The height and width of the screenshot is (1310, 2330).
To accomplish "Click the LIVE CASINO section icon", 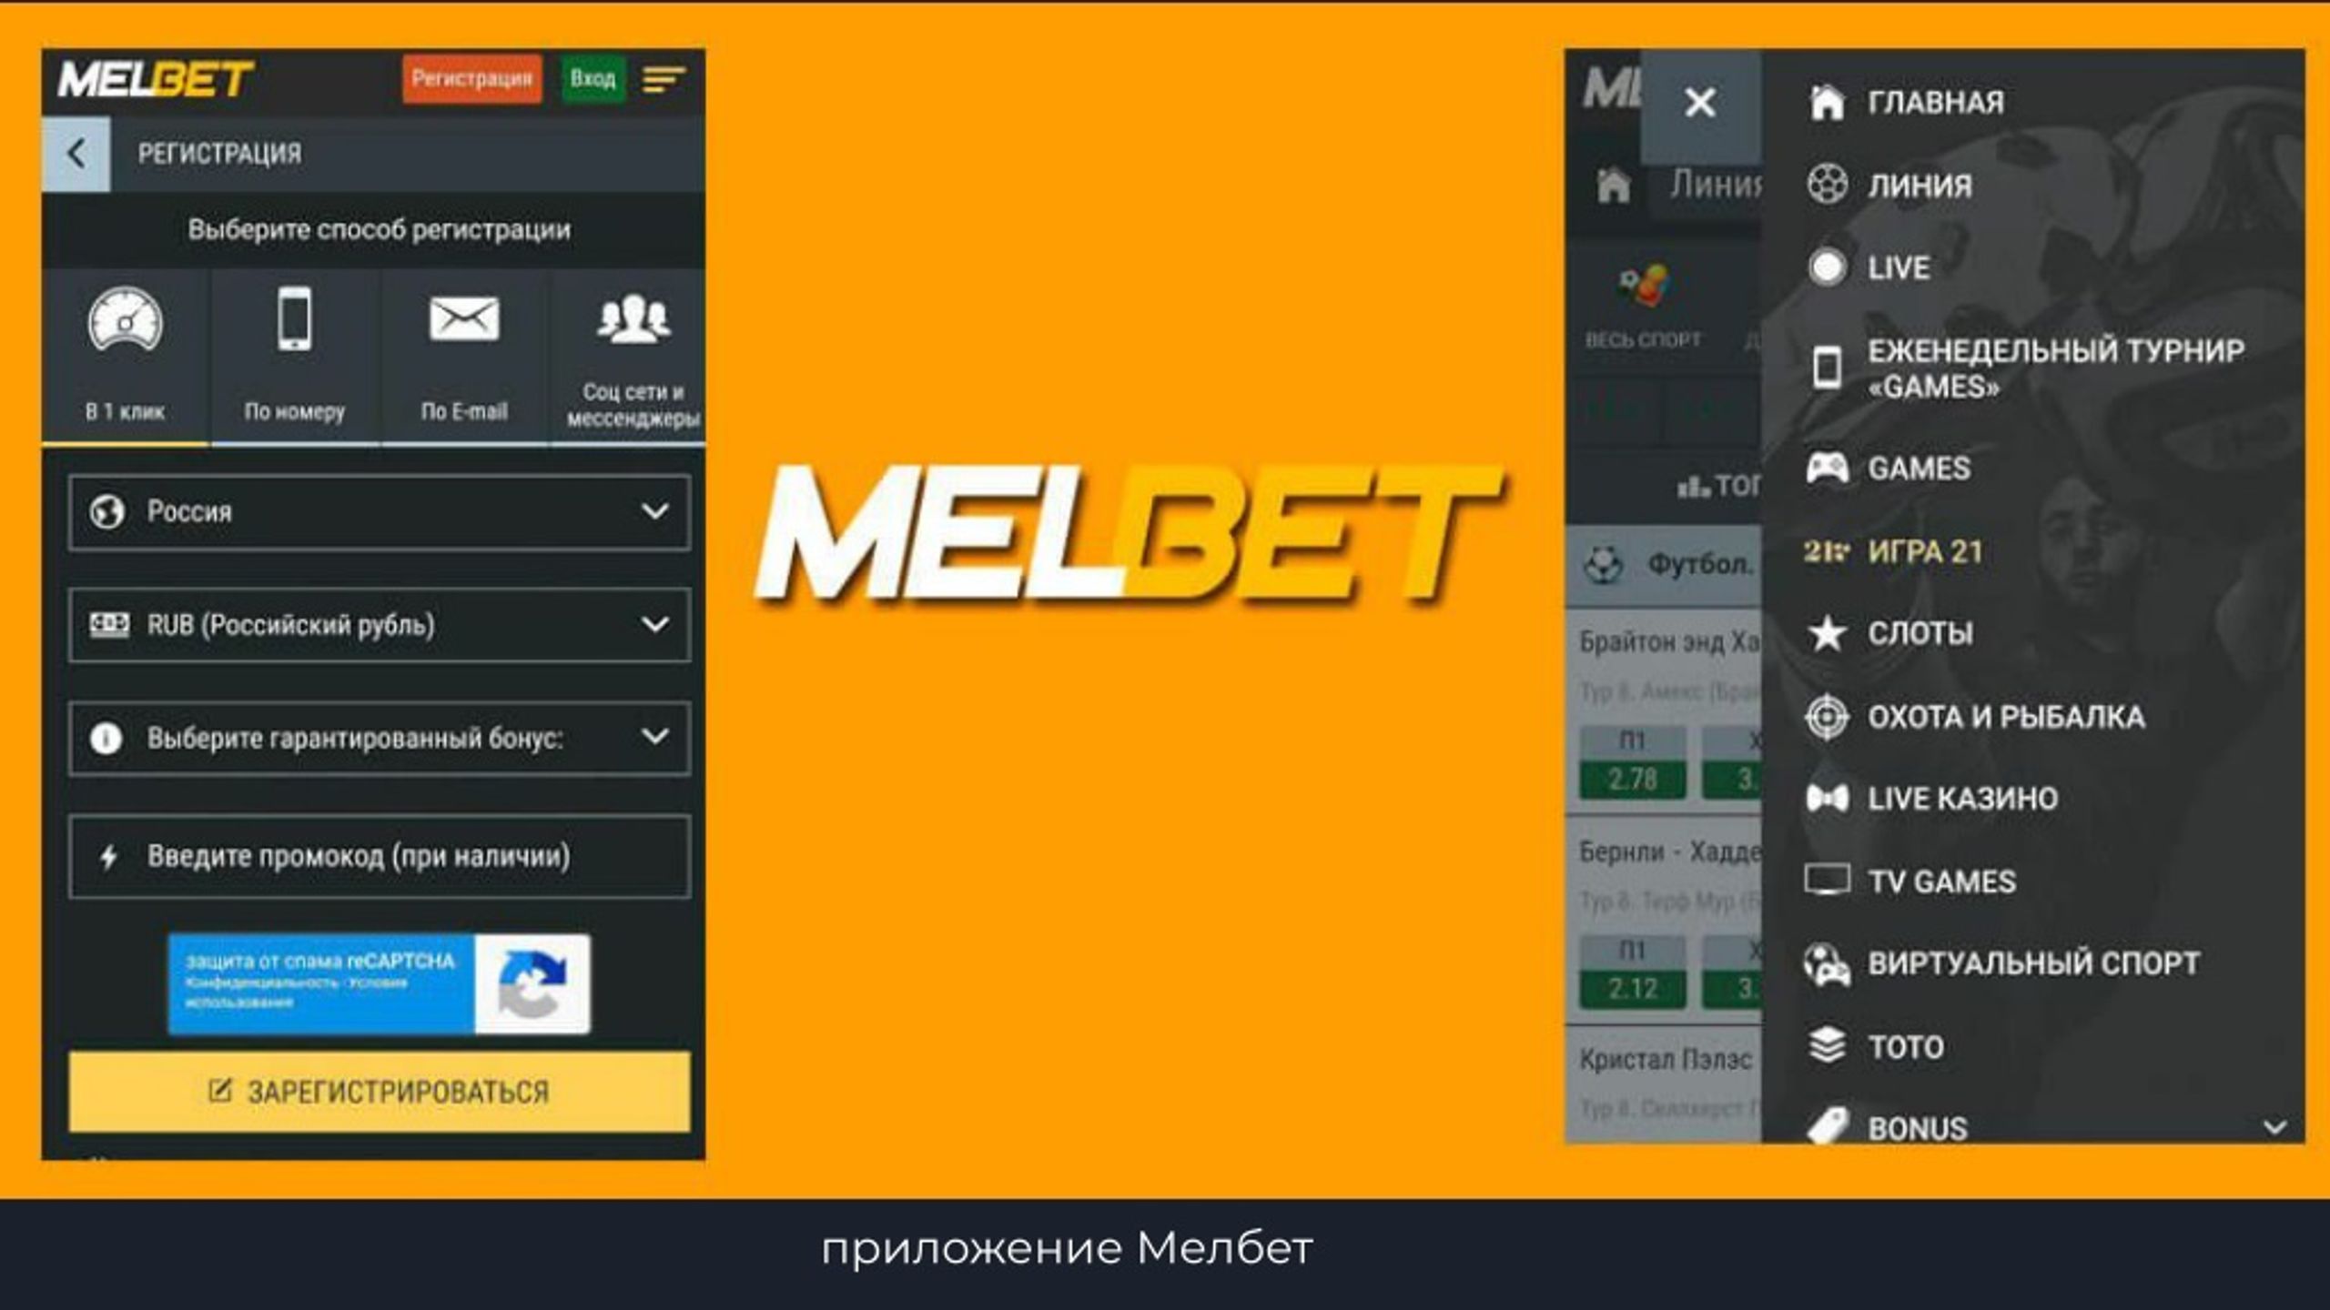I will [1829, 797].
